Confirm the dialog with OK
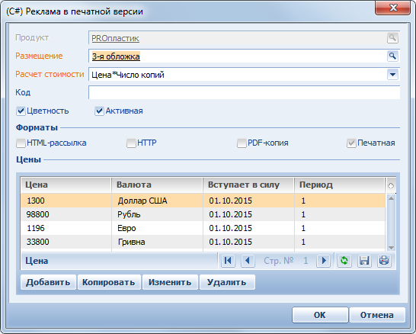The width and height of the screenshot is (416, 334). [x=320, y=315]
